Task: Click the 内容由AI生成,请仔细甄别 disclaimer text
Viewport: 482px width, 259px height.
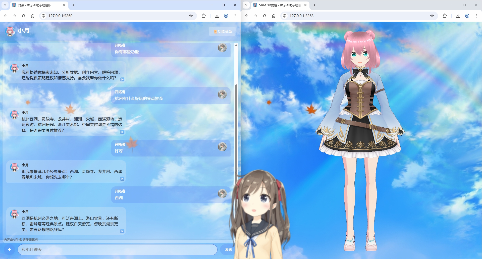Action: click(x=21, y=240)
